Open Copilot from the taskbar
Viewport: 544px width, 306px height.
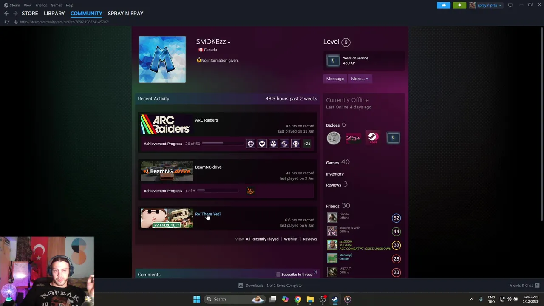(285, 299)
